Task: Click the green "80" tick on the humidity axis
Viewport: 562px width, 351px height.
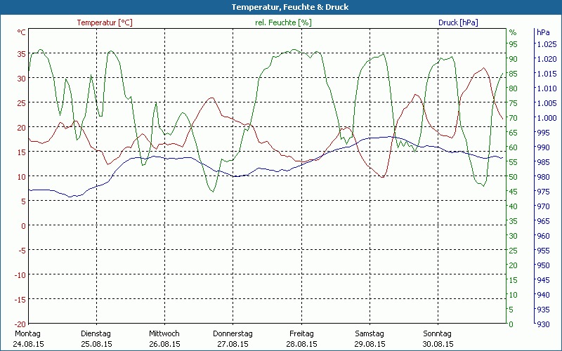Action: point(514,88)
